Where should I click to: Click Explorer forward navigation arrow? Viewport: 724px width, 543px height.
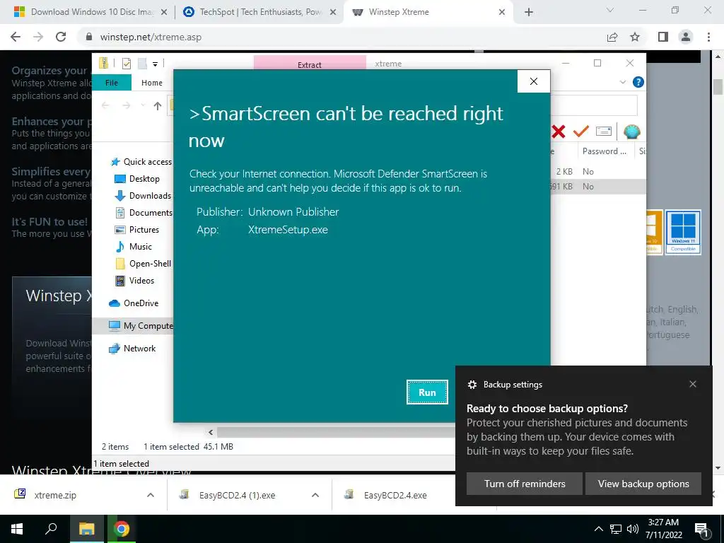(126, 106)
